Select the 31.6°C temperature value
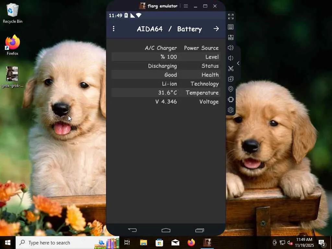 [x=168, y=93]
